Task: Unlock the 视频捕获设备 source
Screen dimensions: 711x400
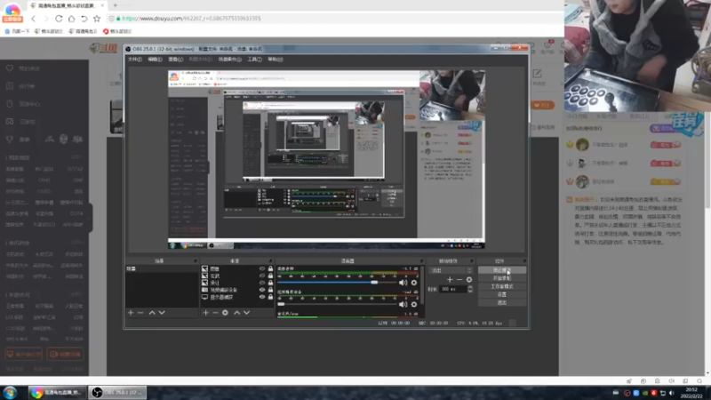Action: pyautogui.click(x=271, y=290)
